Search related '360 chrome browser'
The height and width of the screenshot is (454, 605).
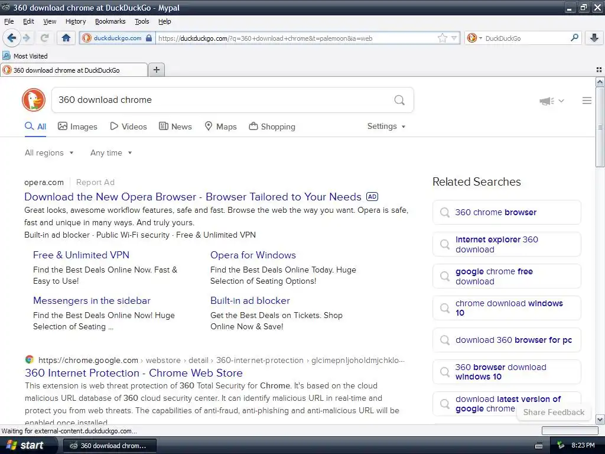506,212
